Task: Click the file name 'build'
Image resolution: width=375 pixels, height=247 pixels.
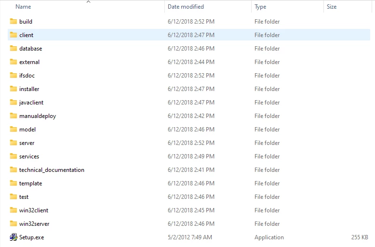Action: (x=26, y=22)
